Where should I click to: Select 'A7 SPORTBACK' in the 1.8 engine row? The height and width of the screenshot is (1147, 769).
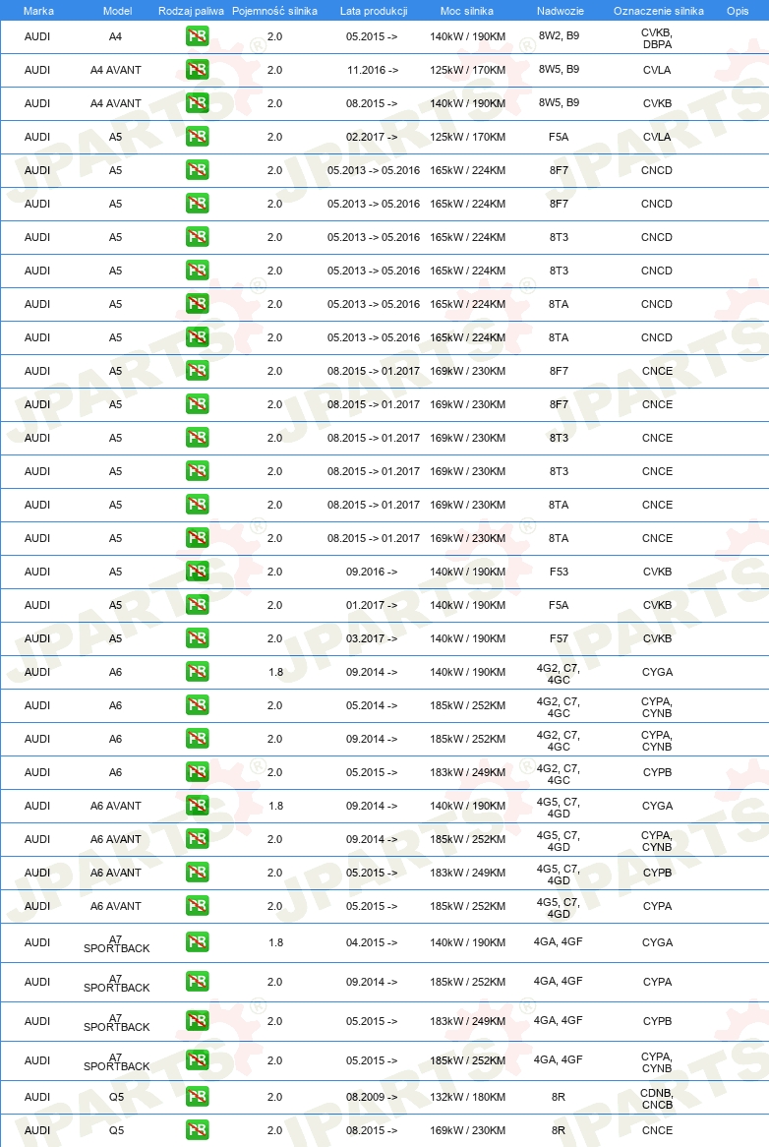click(116, 943)
